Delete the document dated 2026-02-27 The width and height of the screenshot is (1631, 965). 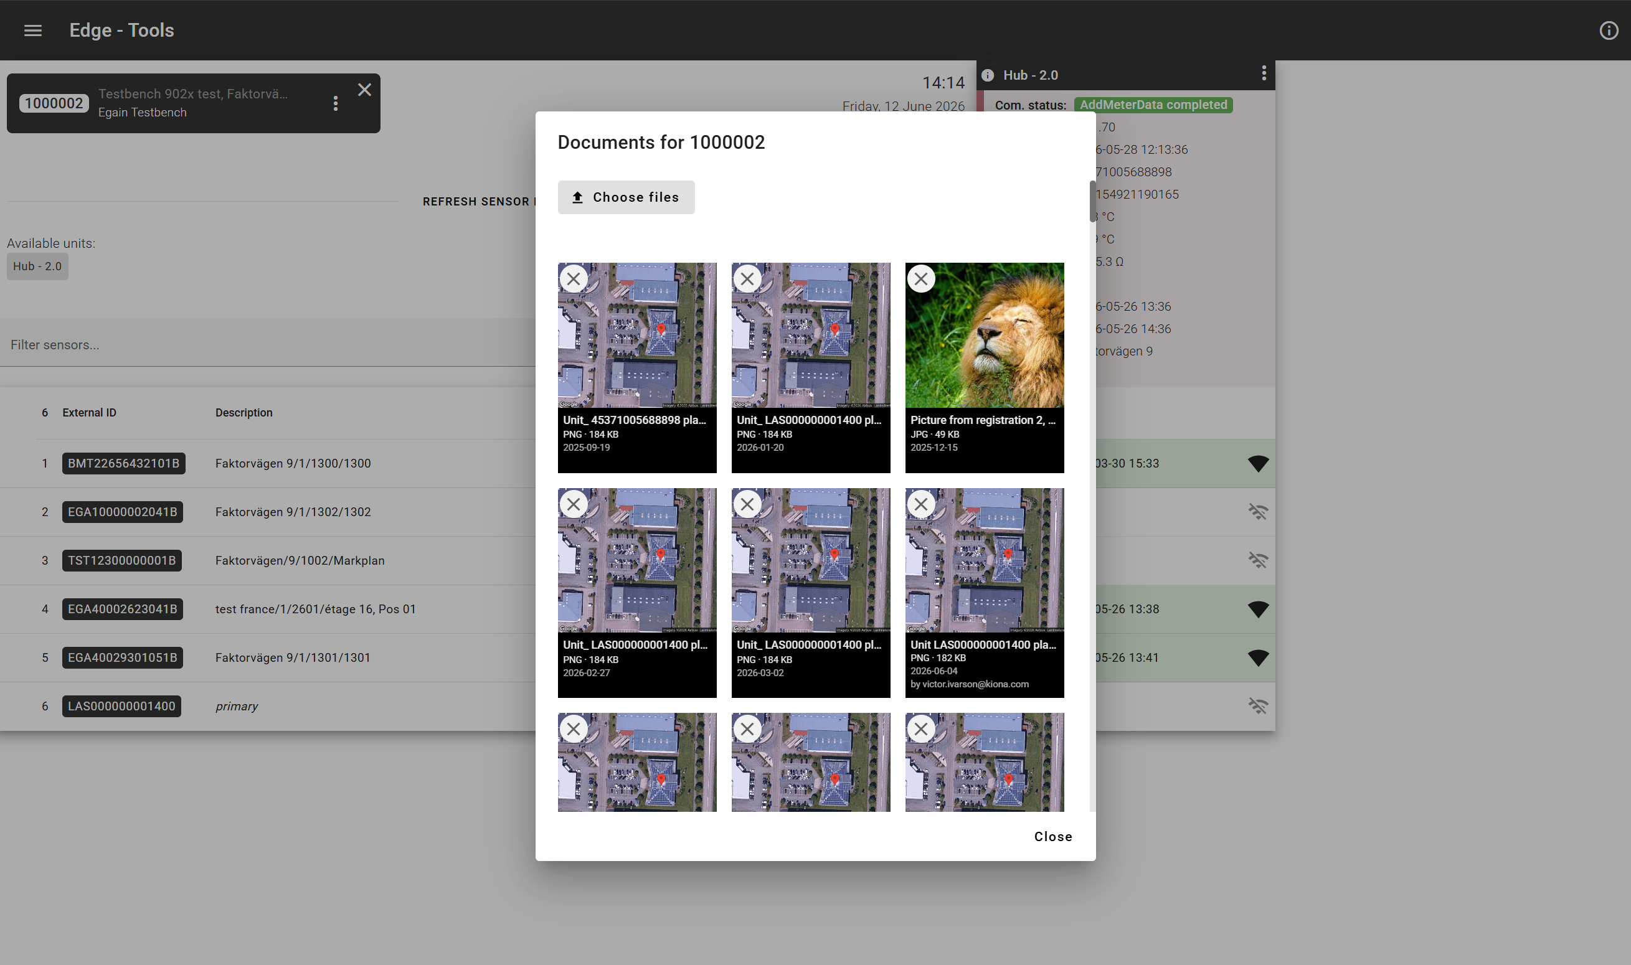coord(573,504)
